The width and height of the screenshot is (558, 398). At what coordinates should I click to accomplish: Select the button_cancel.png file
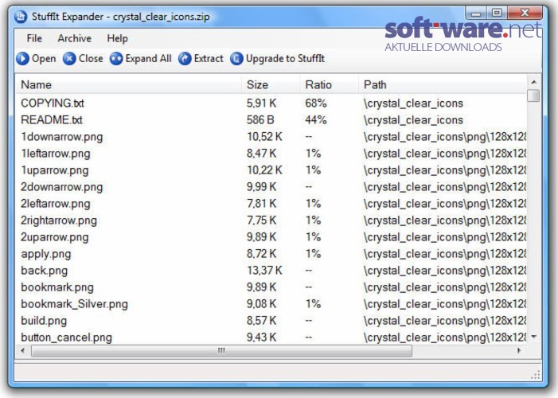click(67, 338)
